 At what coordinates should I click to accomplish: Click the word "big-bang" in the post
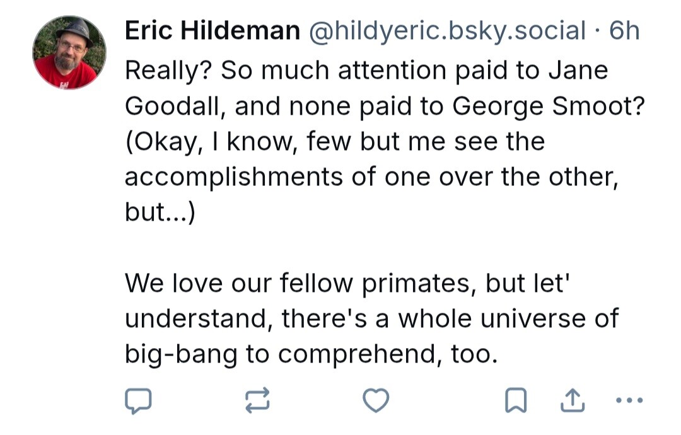pos(181,354)
